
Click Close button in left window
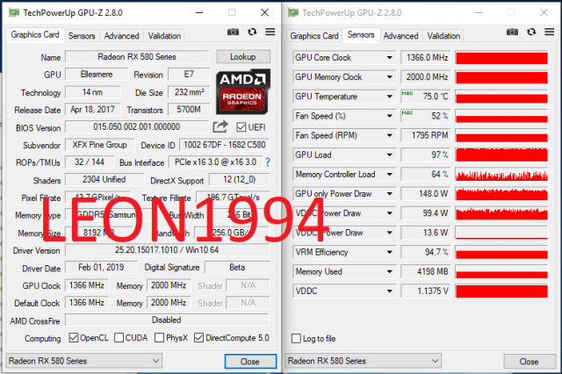[x=250, y=362]
